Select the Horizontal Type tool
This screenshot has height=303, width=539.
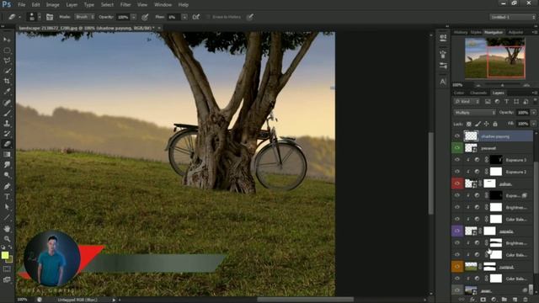click(7, 196)
